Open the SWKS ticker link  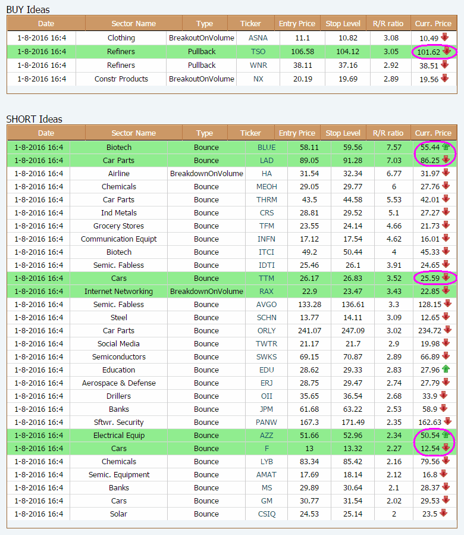267,357
